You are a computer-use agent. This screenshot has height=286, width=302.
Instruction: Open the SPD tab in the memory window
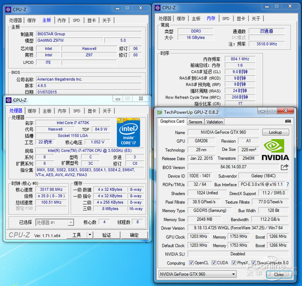(x=225, y=19)
